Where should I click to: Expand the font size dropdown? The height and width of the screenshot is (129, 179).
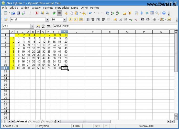point(64,19)
